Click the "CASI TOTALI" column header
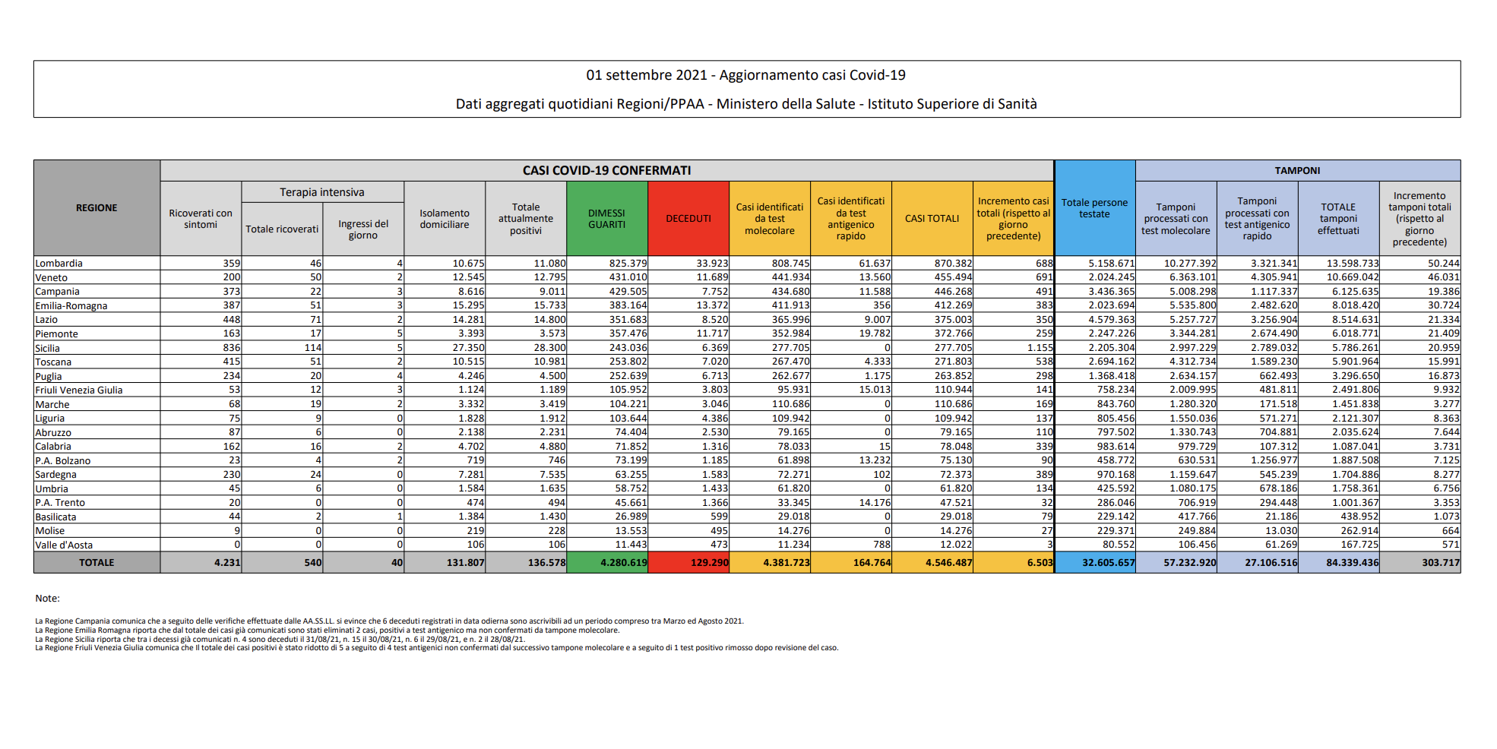The image size is (1497, 749). [x=932, y=219]
